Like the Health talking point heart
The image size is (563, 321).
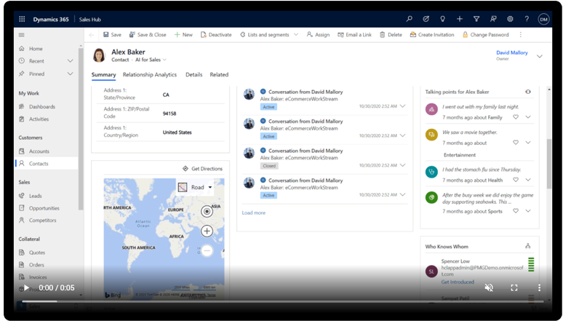click(x=516, y=180)
